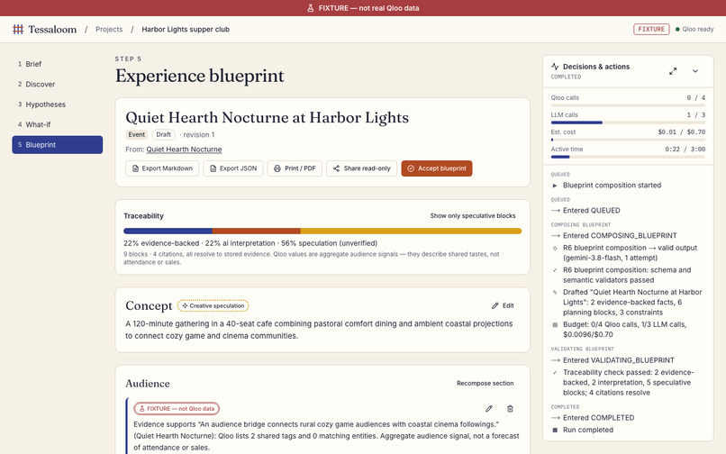Click the budget icon next to Budget log entry

(555, 325)
